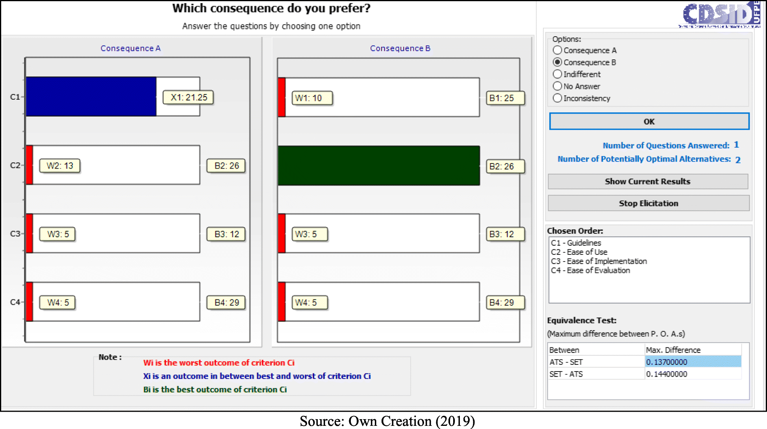
Task: Click the B2: 26 label in Consequence B
Action: coord(505,166)
